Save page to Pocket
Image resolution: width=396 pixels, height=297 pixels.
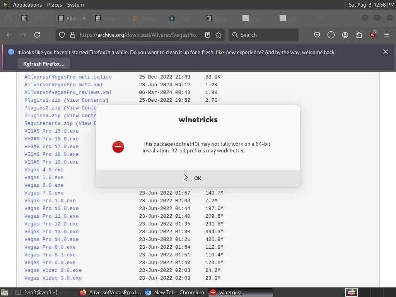point(317,35)
